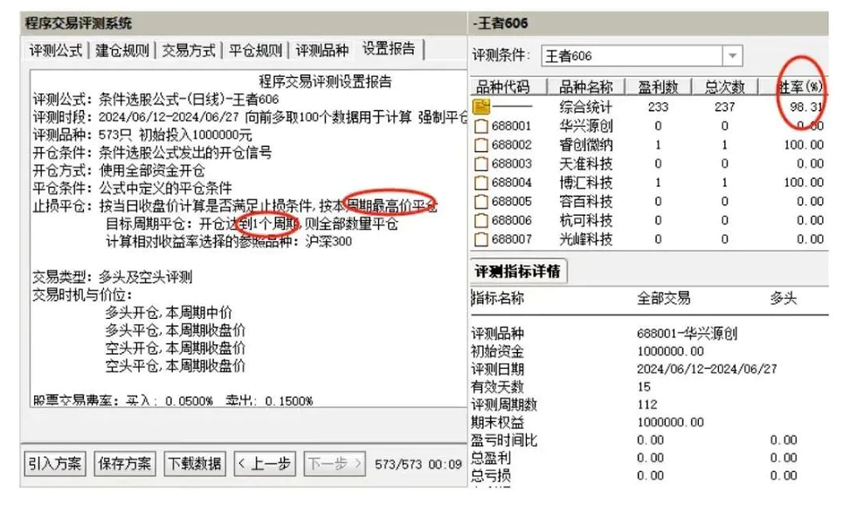The width and height of the screenshot is (843, 512).
Task: Open the 评测条件 dropdown arrow
Action: point(732,56)
